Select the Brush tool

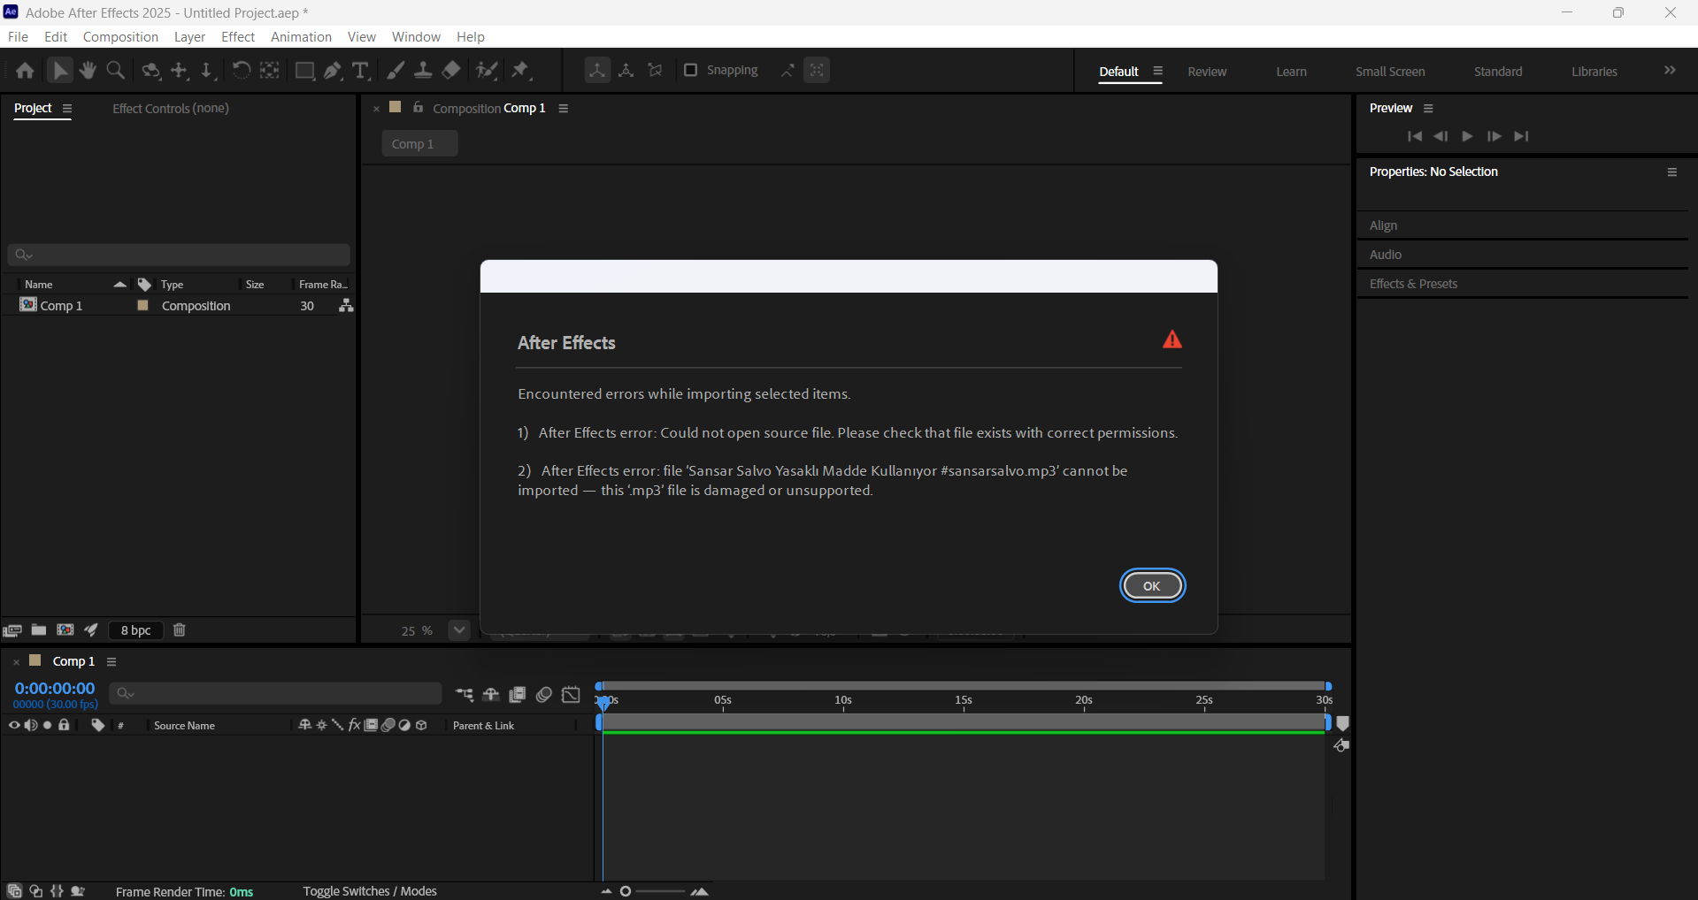pos(396,71)
